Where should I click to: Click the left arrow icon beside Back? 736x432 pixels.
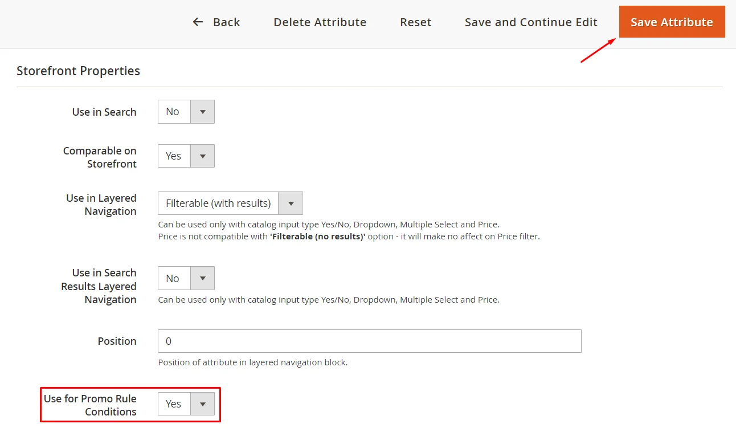[198, 22]
